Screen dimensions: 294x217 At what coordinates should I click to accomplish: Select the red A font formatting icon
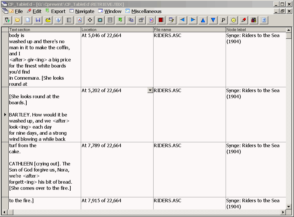click(x=80, y=20)
